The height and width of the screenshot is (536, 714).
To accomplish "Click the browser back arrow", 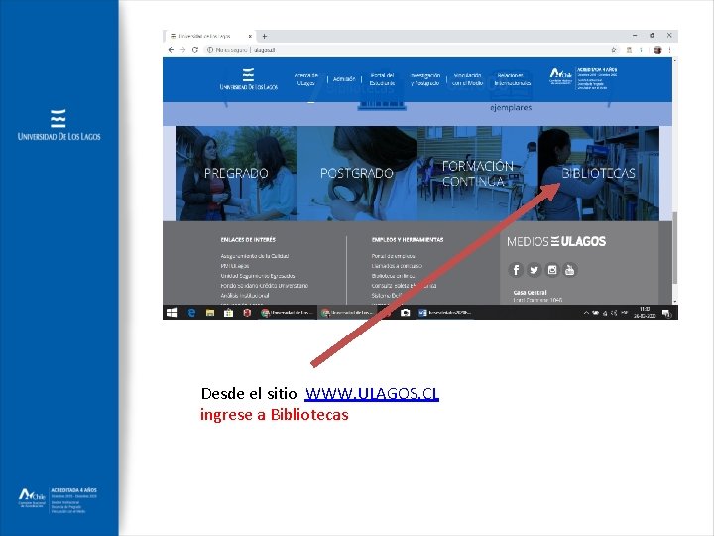I will click(x=171, y=50).
